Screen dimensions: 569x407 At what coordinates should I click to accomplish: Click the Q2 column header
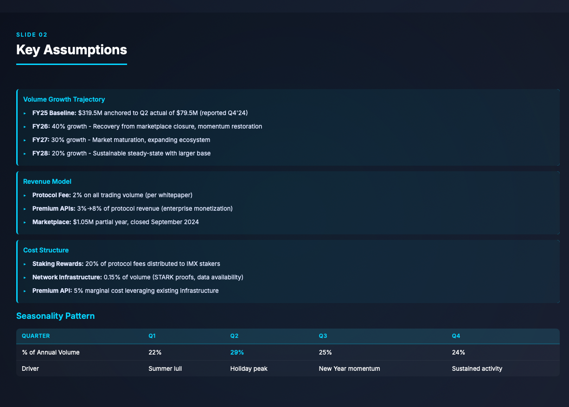tap(234, 336)
